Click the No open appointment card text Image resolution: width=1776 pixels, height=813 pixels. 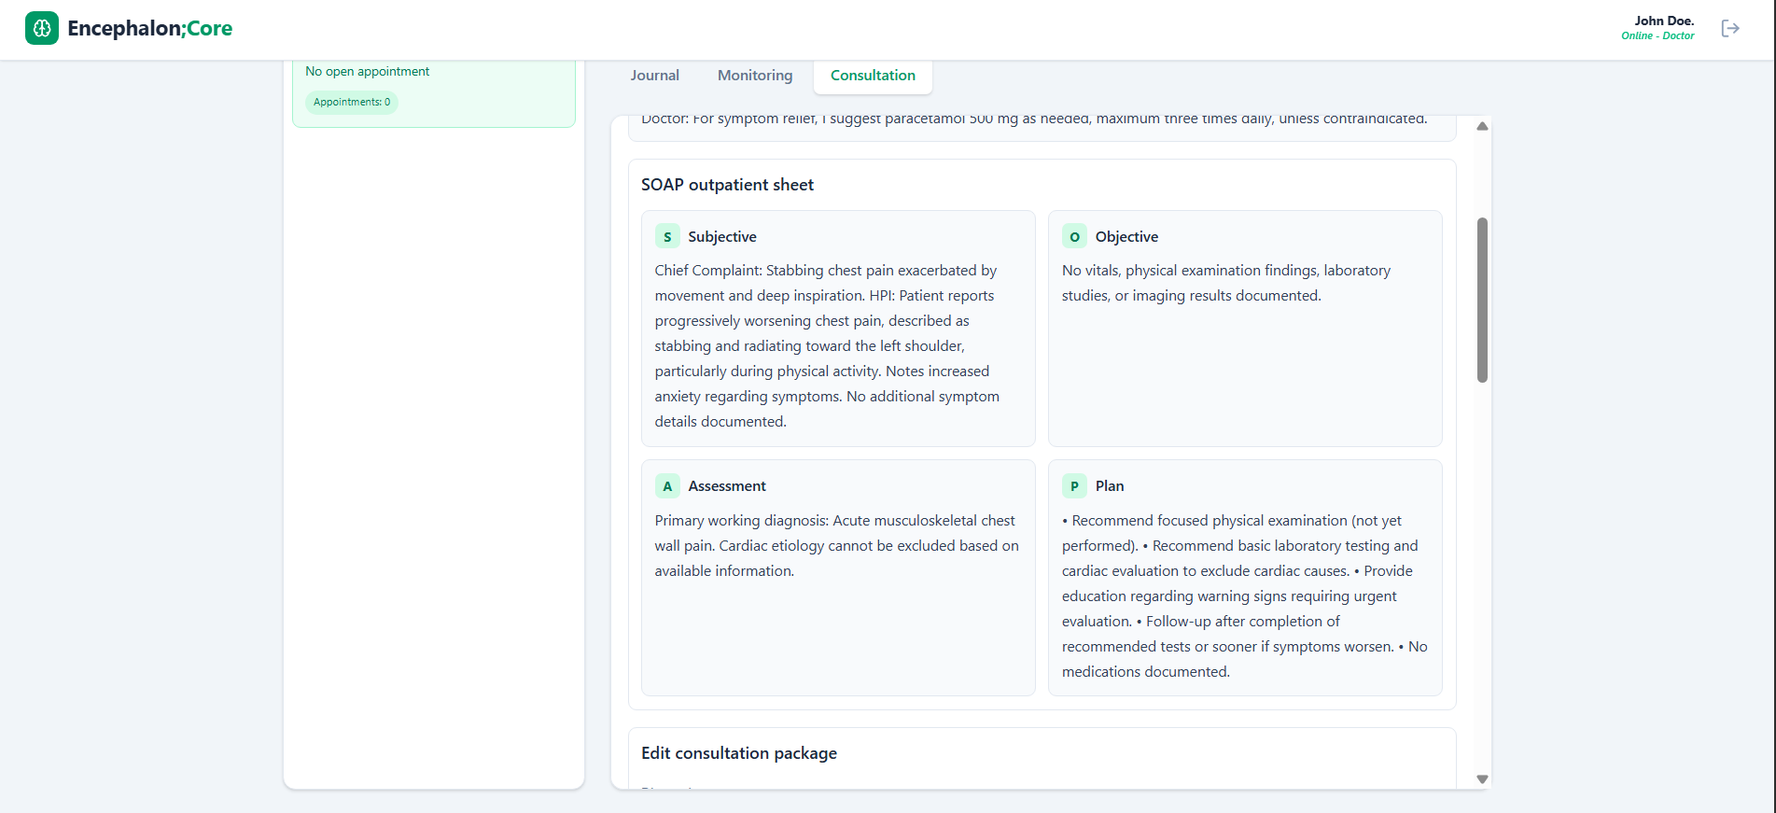(368, 72)
